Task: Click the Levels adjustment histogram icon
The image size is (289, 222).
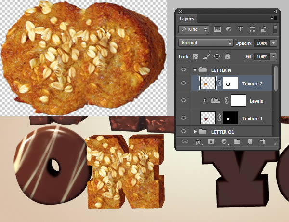Action: [x=216, y=100]
